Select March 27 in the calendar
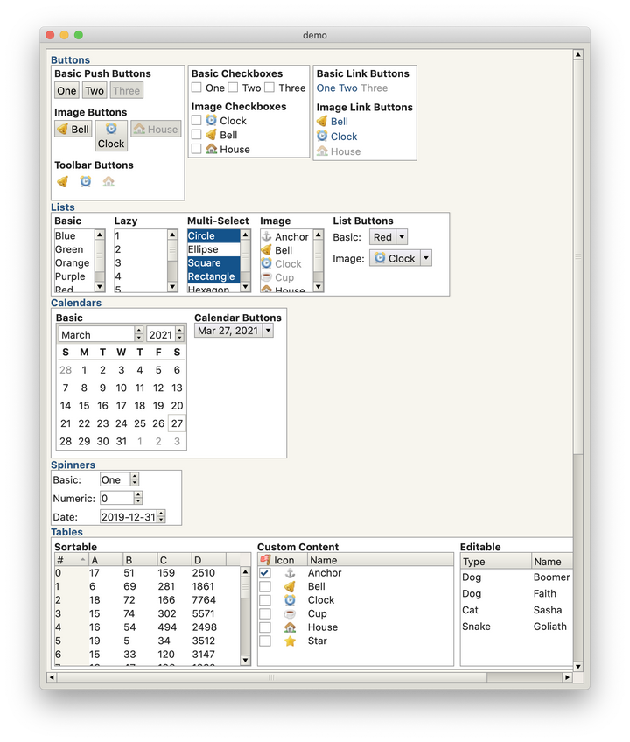Viewport: 630px width, 742px height. click(177, 423)
